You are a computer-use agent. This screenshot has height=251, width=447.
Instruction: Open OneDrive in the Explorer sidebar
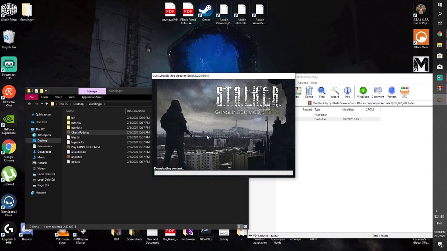click(41, 122)
